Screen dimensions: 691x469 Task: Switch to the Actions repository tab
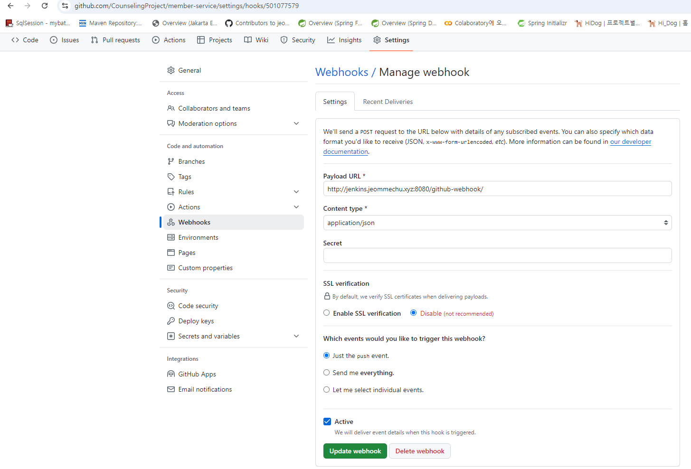169,40
